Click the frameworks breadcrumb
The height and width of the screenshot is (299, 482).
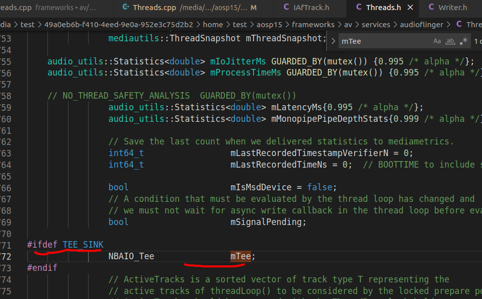[x=313, y=25]
